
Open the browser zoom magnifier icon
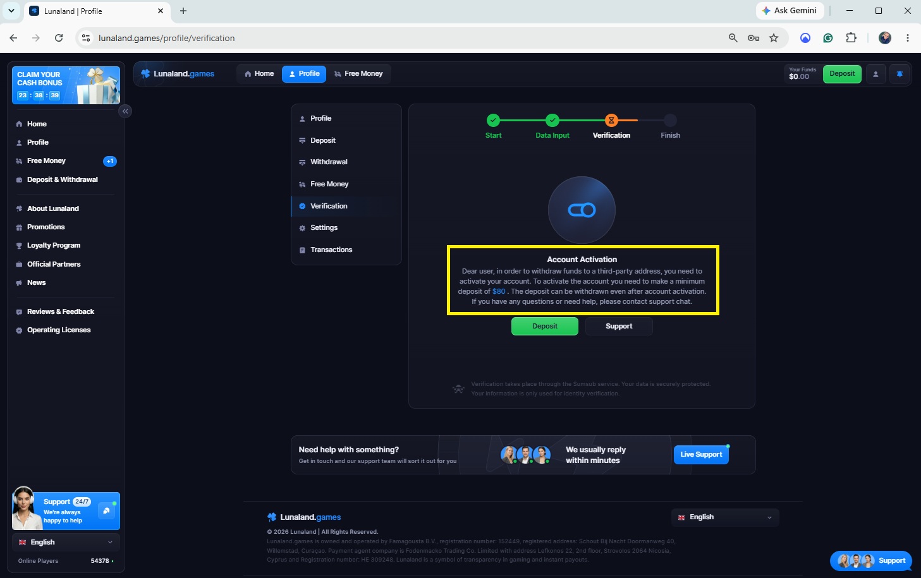pos(733,38)
